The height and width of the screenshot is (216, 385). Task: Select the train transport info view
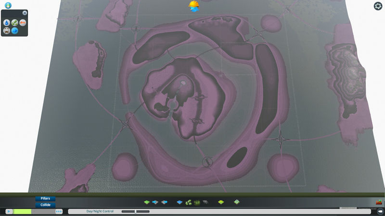[x=7, y=31]
